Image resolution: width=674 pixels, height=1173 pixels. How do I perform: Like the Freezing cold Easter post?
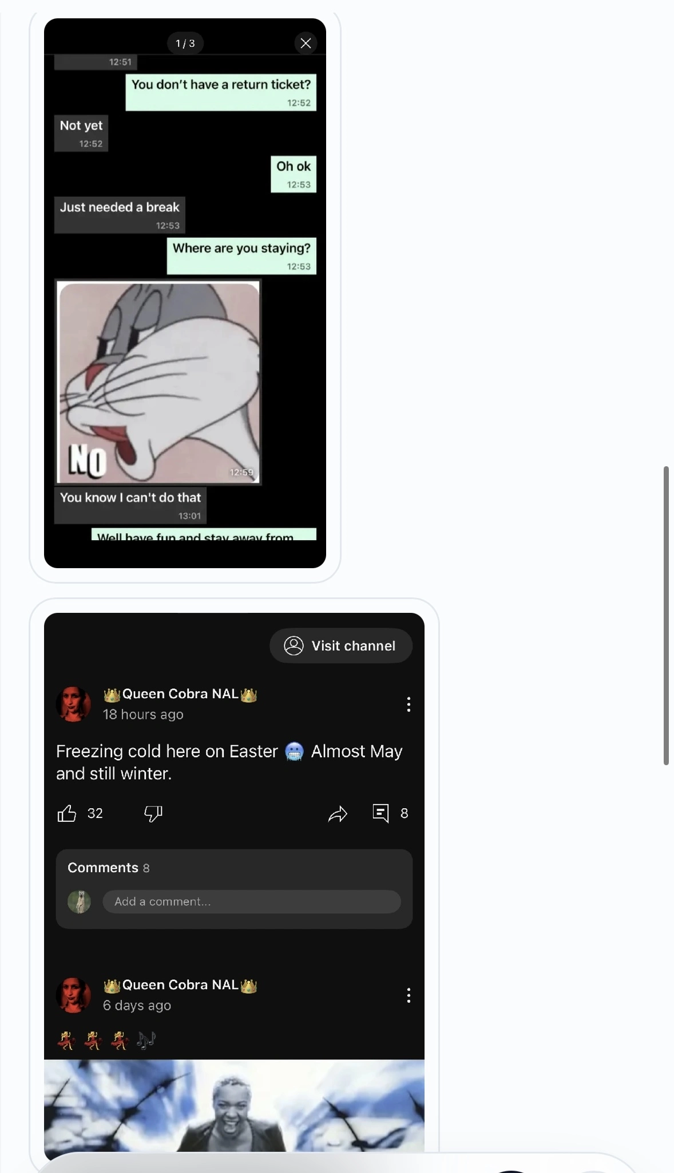pyautogui.click(x=67, y=813)
